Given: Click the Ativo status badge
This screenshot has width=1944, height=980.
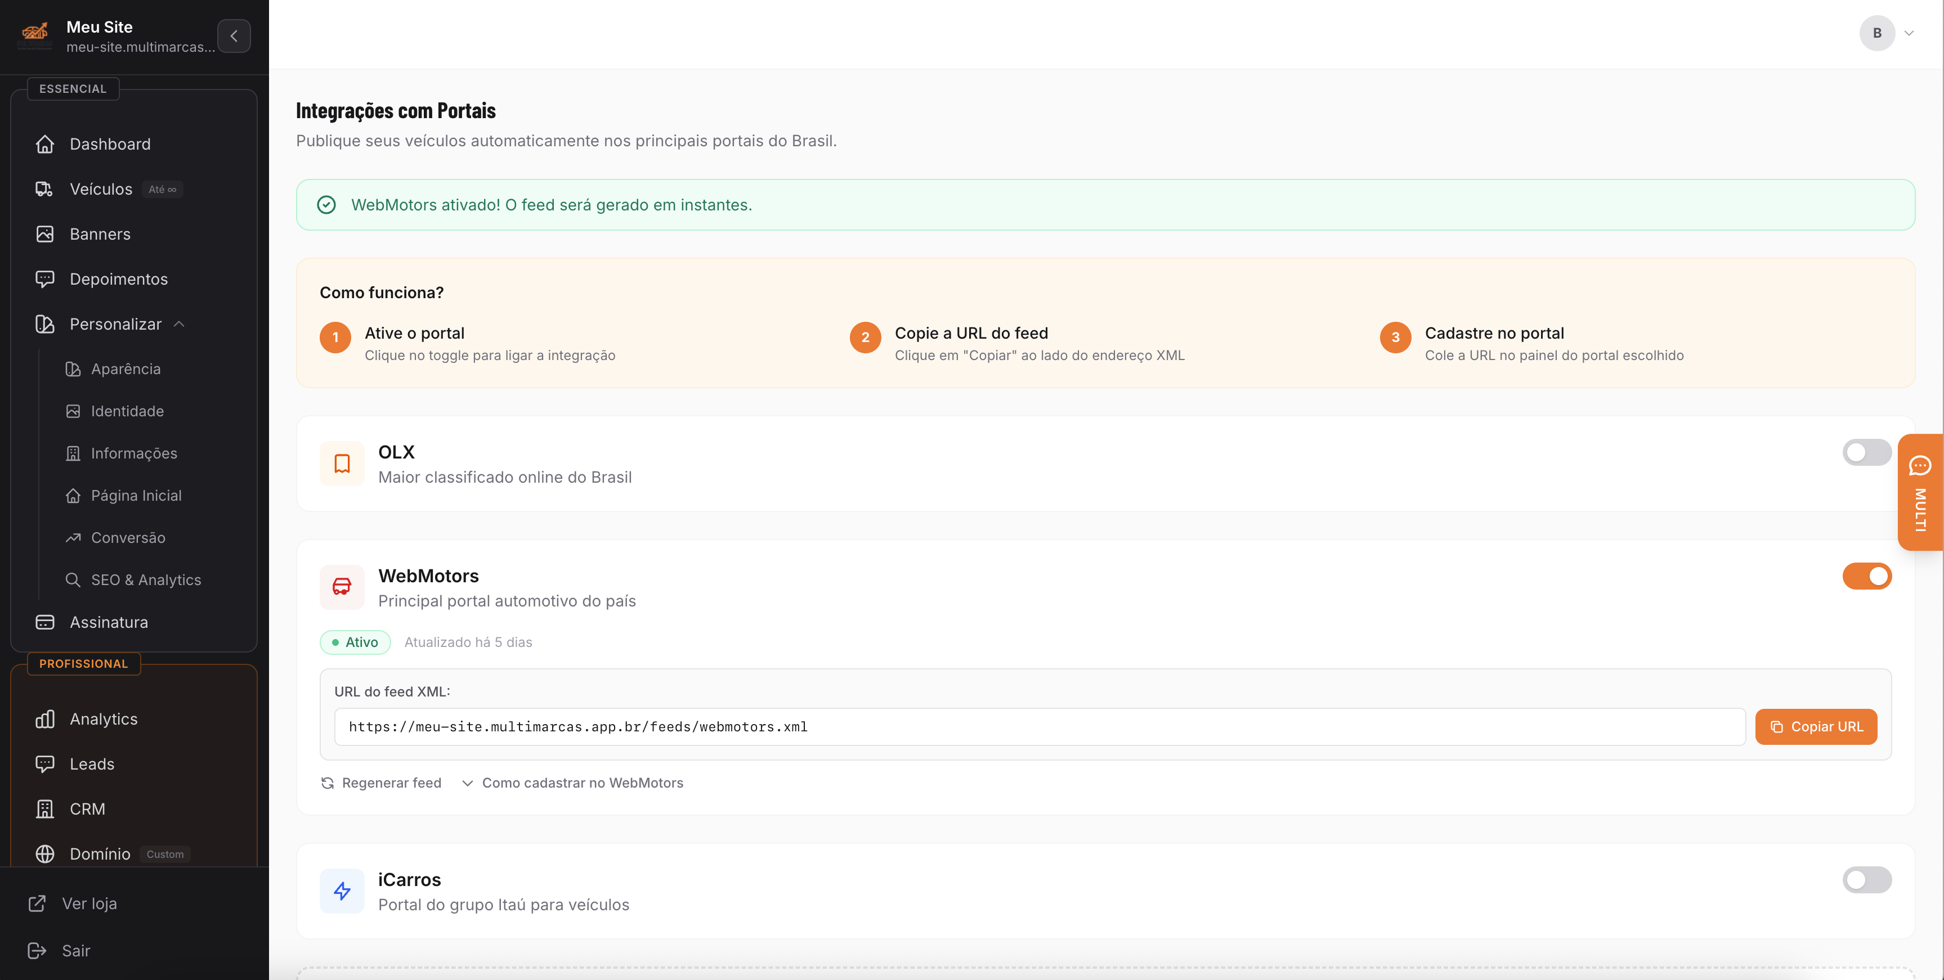Looking at the screenshot, I should click(356, 642).
